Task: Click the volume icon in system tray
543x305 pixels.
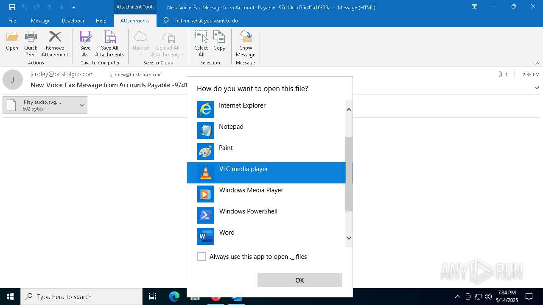Action: [488, 297]
